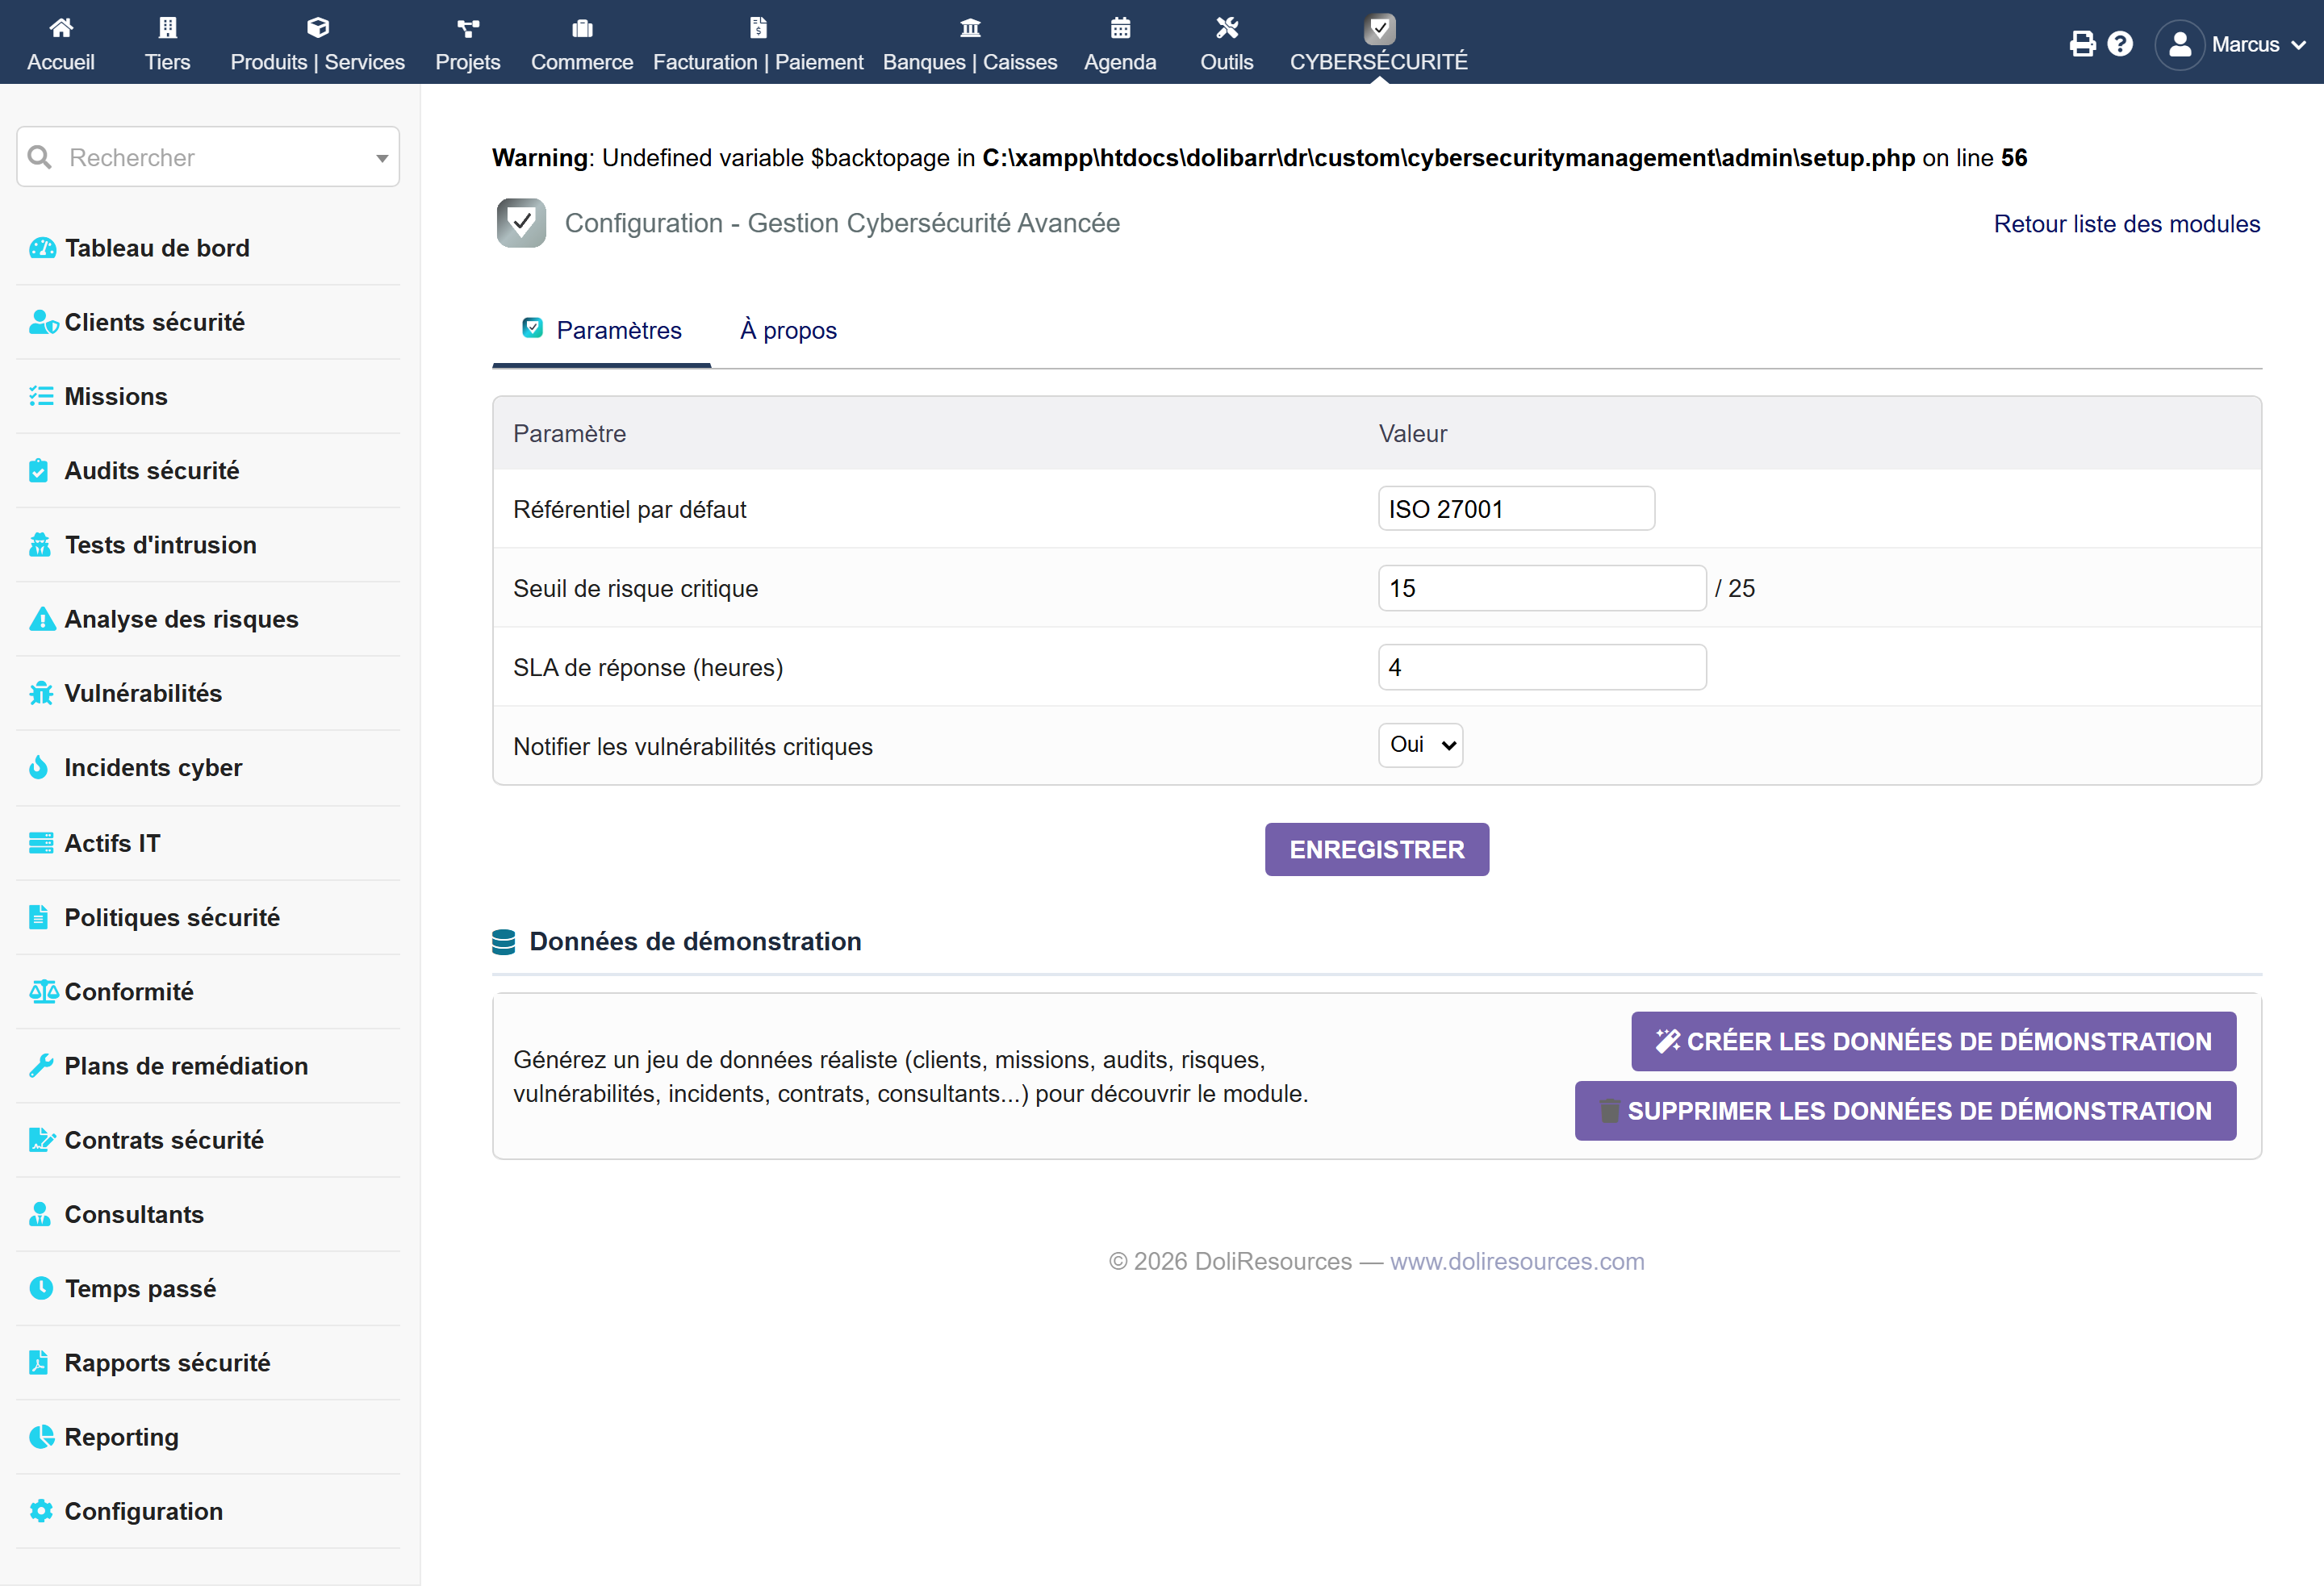Click the Consultants person icon

[40, 1214]
